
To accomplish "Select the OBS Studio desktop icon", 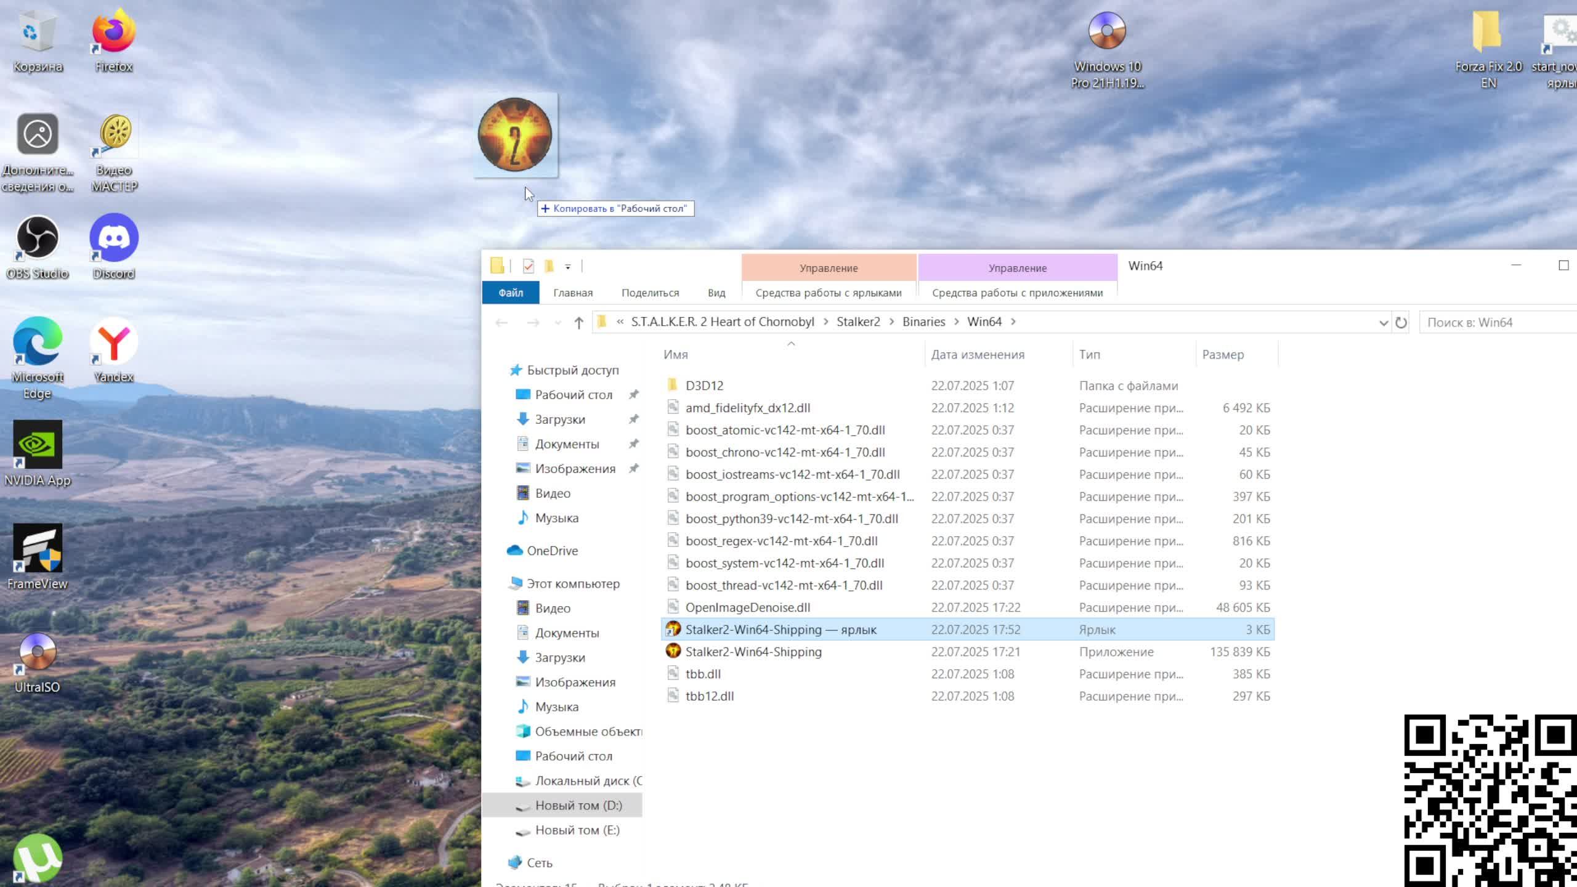I will pos(37,246).
